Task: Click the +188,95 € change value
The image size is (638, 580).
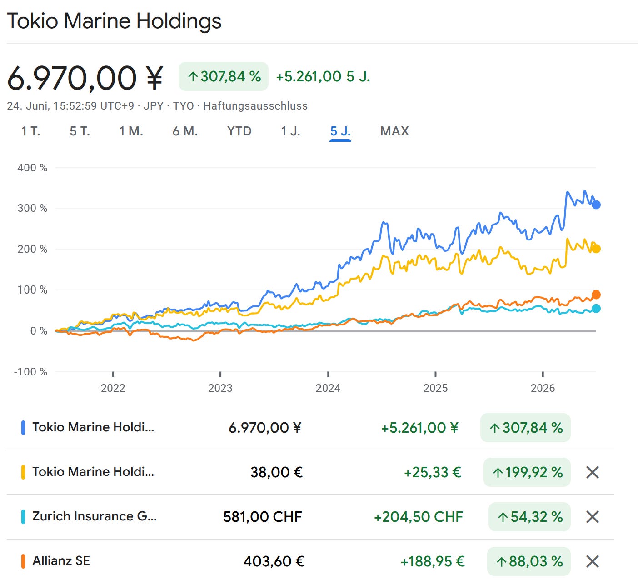Action: 433,561
